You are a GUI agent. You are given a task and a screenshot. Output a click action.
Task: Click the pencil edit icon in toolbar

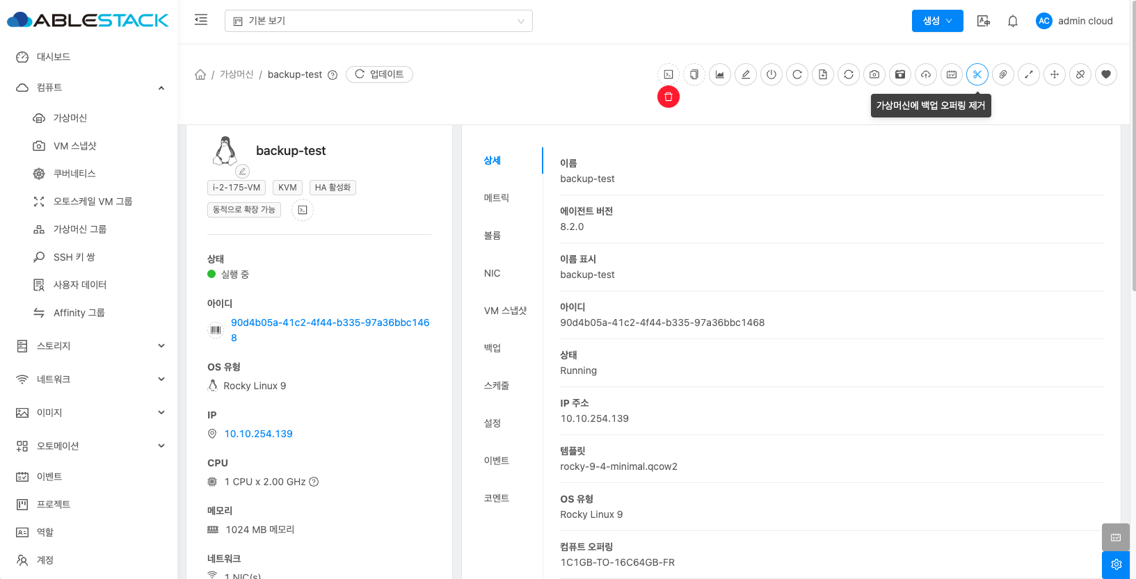click(745, 74)
